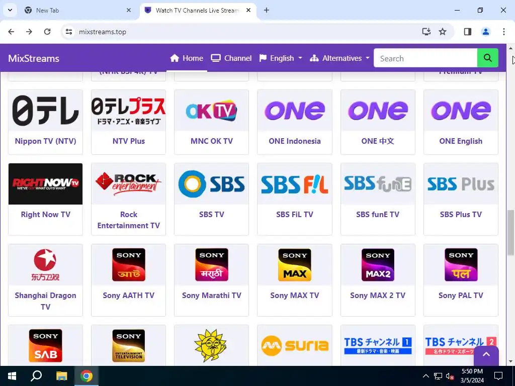Viewport: 515px width, 386px height.
Task: Open the Suria channel logo
Action: [x=295, y=345]
